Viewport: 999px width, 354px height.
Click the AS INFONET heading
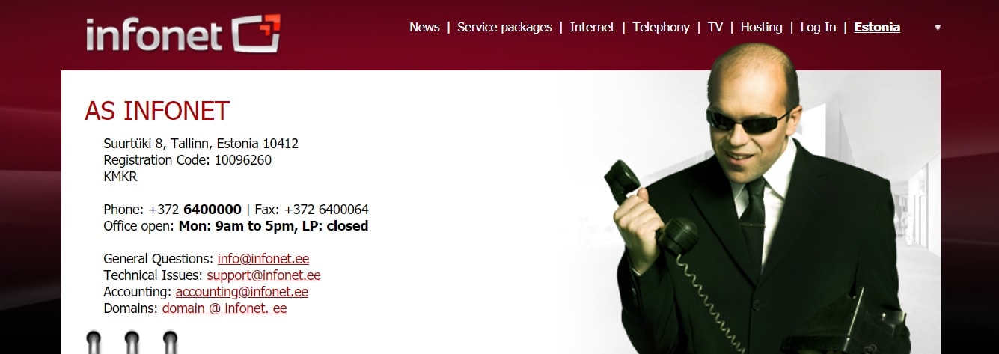[x=157, y=112]
